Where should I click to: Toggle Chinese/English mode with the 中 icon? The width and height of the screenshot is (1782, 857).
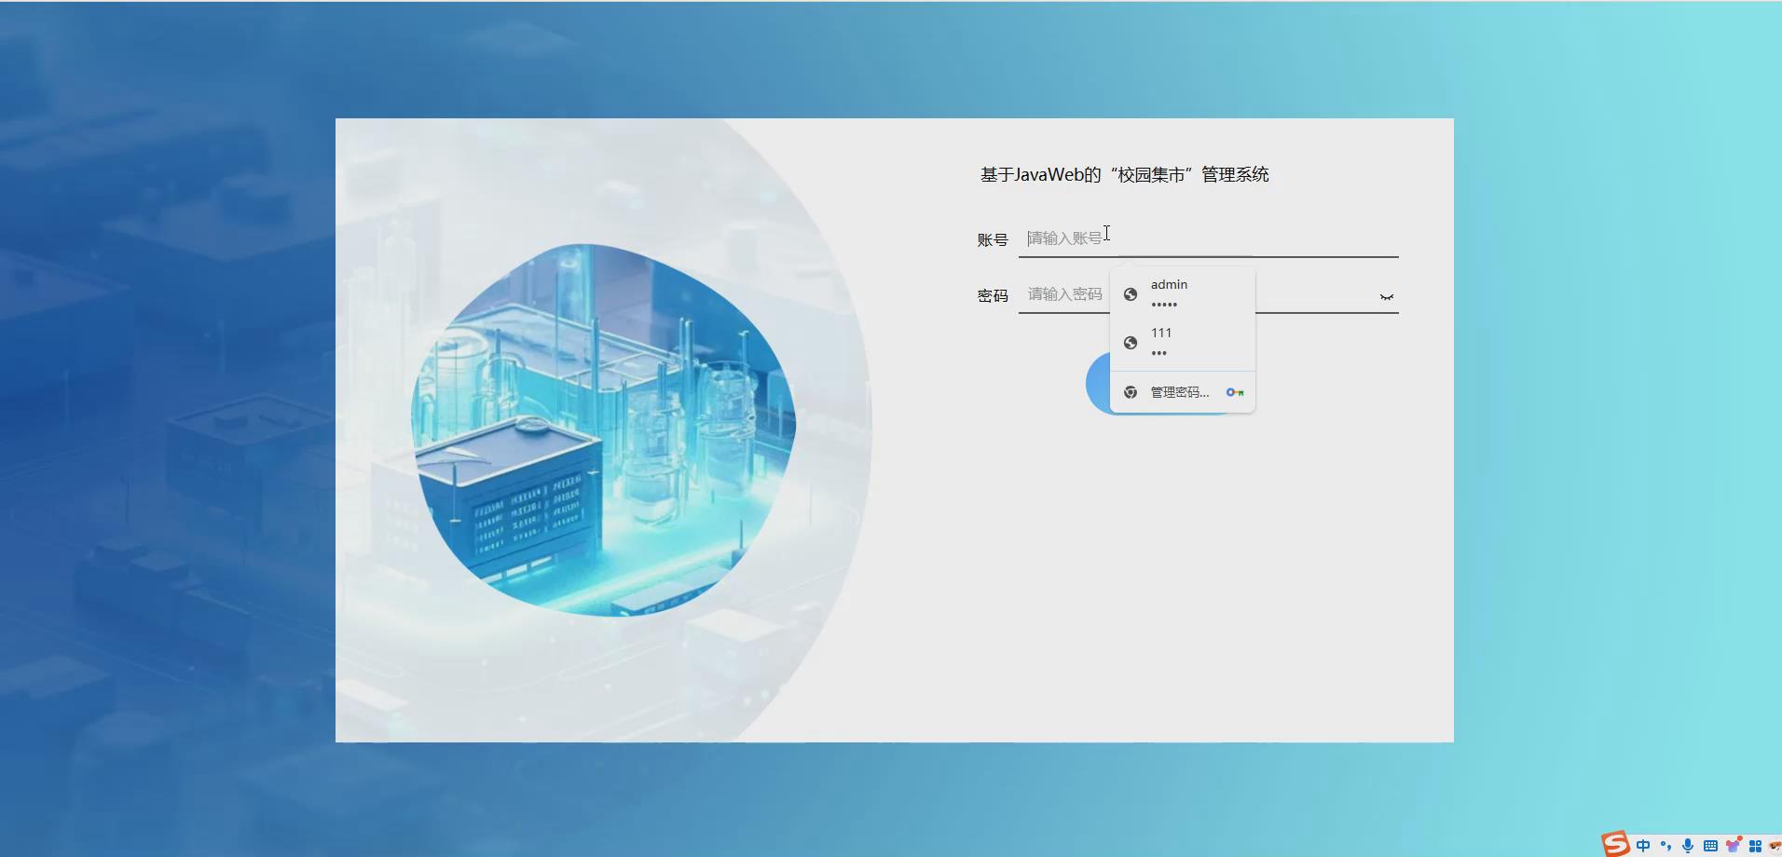[x=1643, y=846]
